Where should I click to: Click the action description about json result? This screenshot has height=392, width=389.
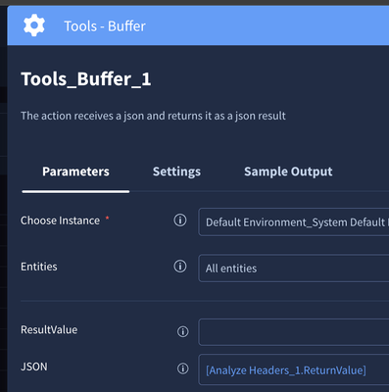153,116
